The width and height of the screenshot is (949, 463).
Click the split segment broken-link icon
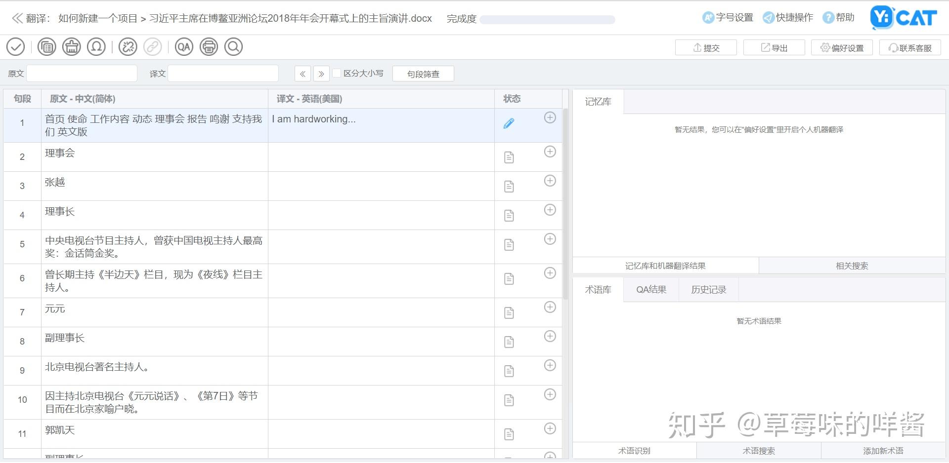click(128, 47)
